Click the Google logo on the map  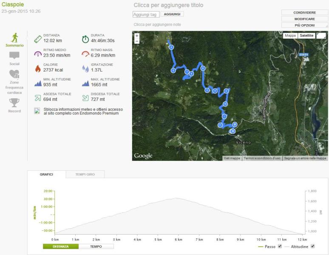click(x=143, y=156)
